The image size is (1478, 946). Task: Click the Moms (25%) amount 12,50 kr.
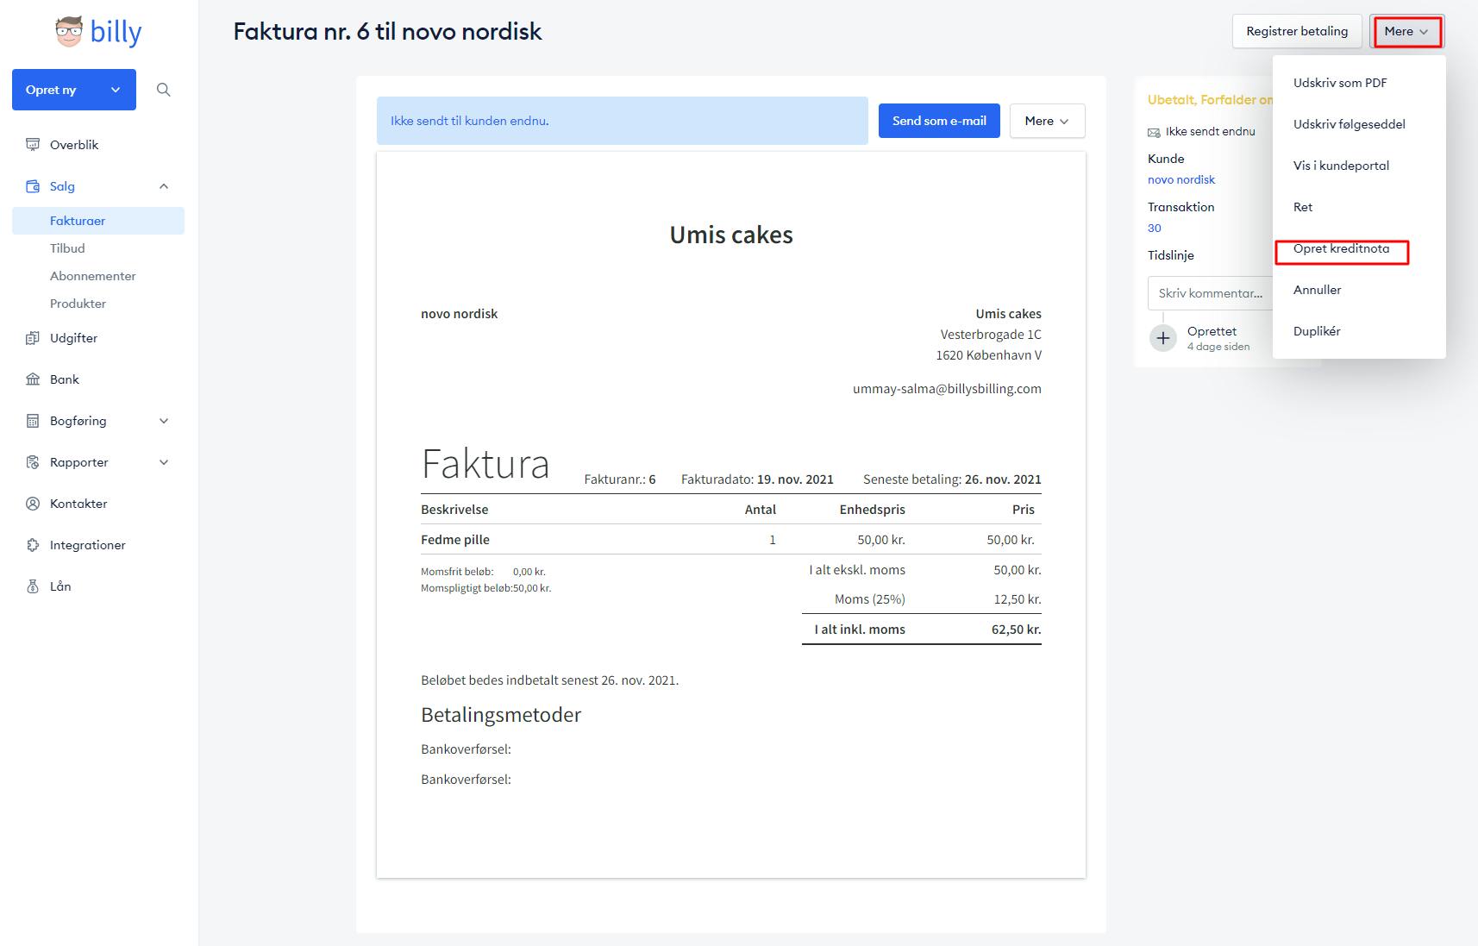(1018, 599)
